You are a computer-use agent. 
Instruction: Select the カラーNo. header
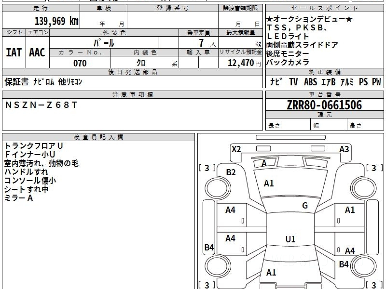click(80, 52)
